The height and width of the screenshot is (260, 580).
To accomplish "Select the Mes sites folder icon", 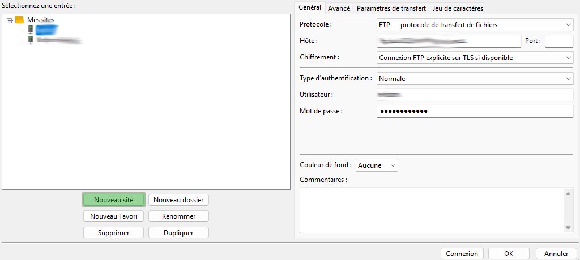I will [20, 20].
